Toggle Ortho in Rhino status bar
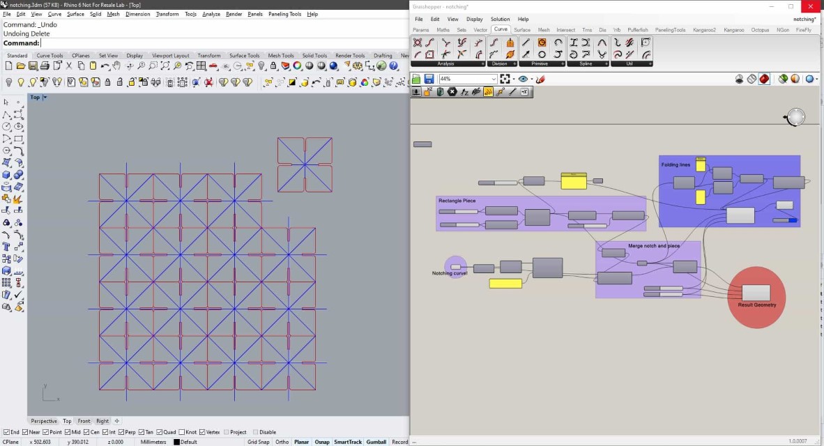This screenshot has width=824, height=446. 282,442
